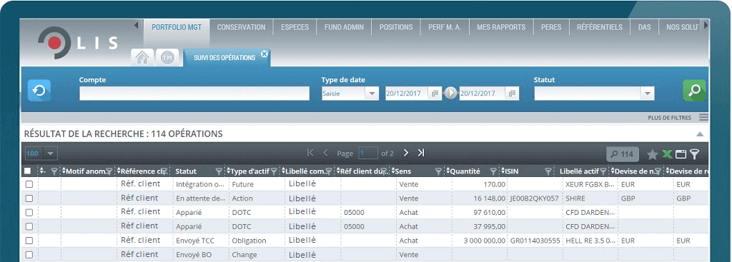The image size is (732, 262).
Task: Sort by the Type d'actif column header
Action: (249, 171)
